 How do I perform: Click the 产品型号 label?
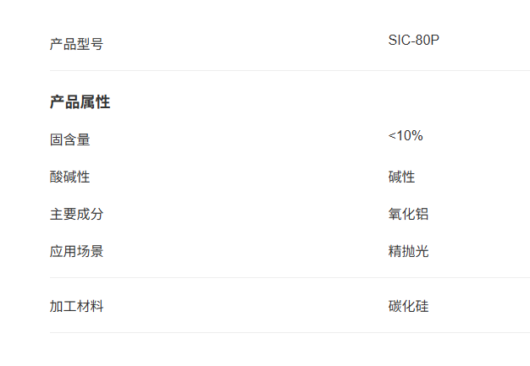pos(76,44)
